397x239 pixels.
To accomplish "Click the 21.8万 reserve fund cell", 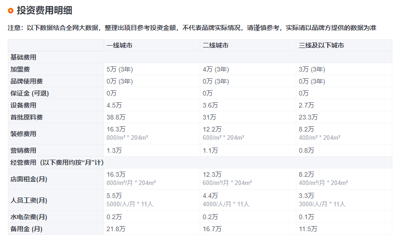I will click(x=116, y=229).
